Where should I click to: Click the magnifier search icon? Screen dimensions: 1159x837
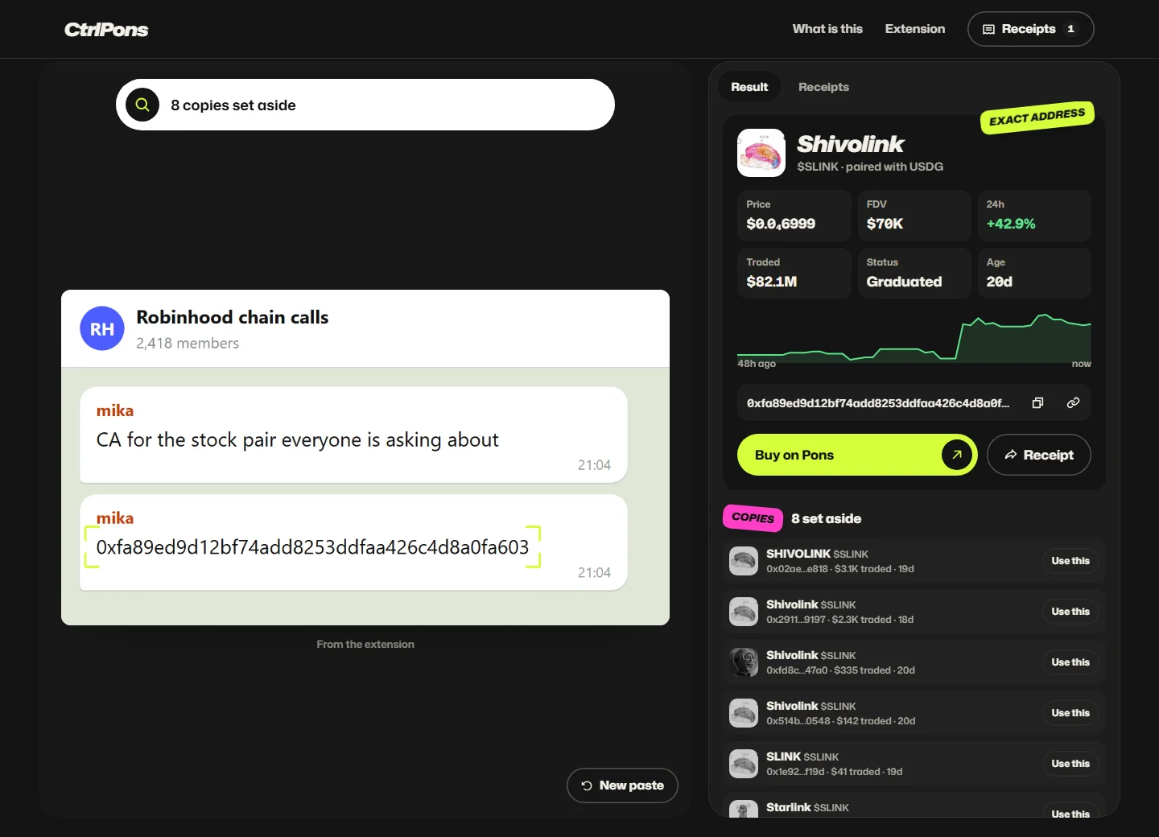point(142,105)
